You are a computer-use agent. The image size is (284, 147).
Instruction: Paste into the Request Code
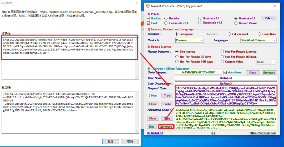pyautogui.click(x=167, y=104)
